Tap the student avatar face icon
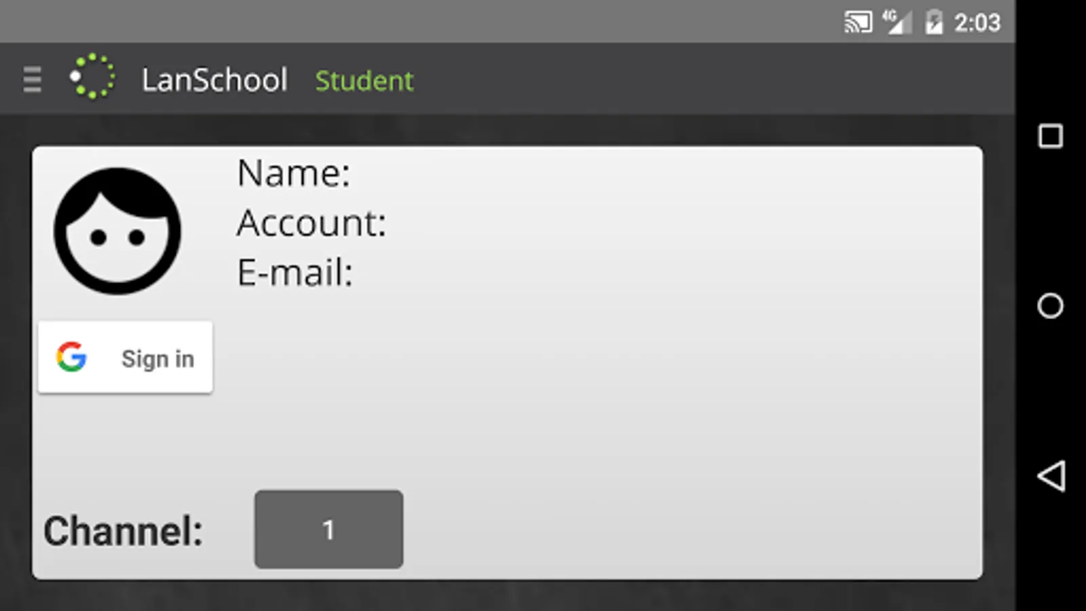1086x611 pixels. 116,231
